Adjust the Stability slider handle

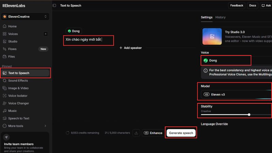coord(249,115)
